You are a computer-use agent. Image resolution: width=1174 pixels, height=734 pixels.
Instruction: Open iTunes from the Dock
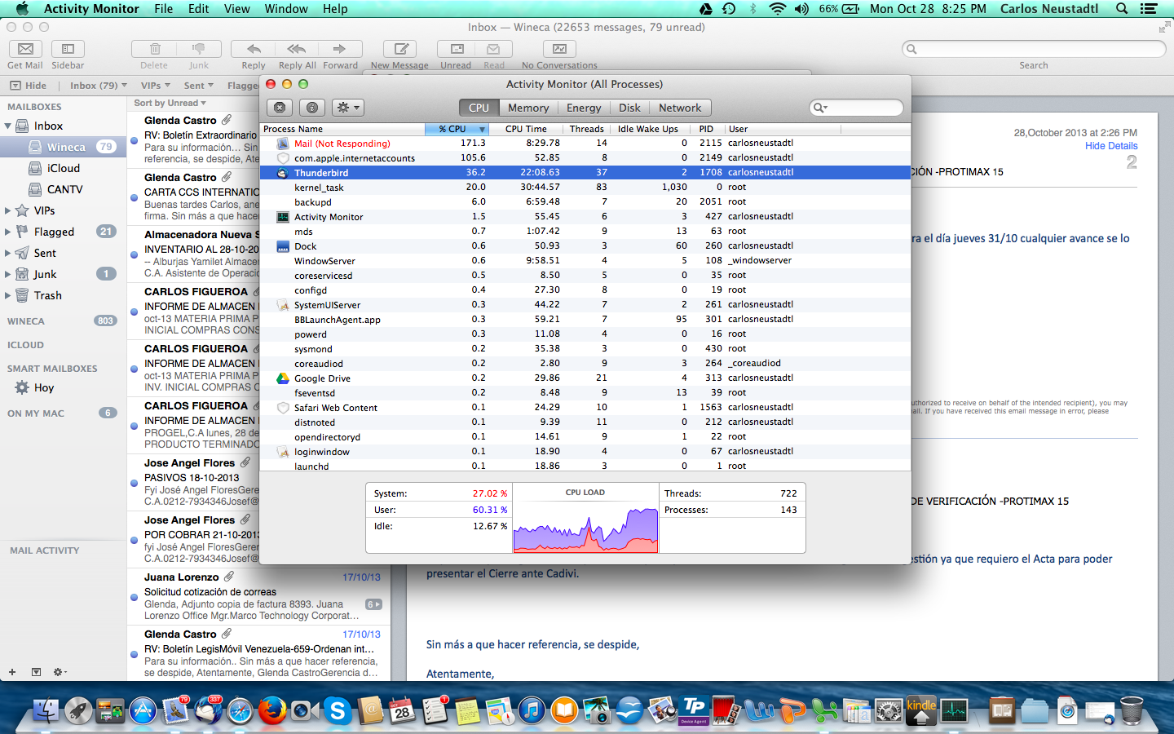pyautogui.click(x=532, y=710)
